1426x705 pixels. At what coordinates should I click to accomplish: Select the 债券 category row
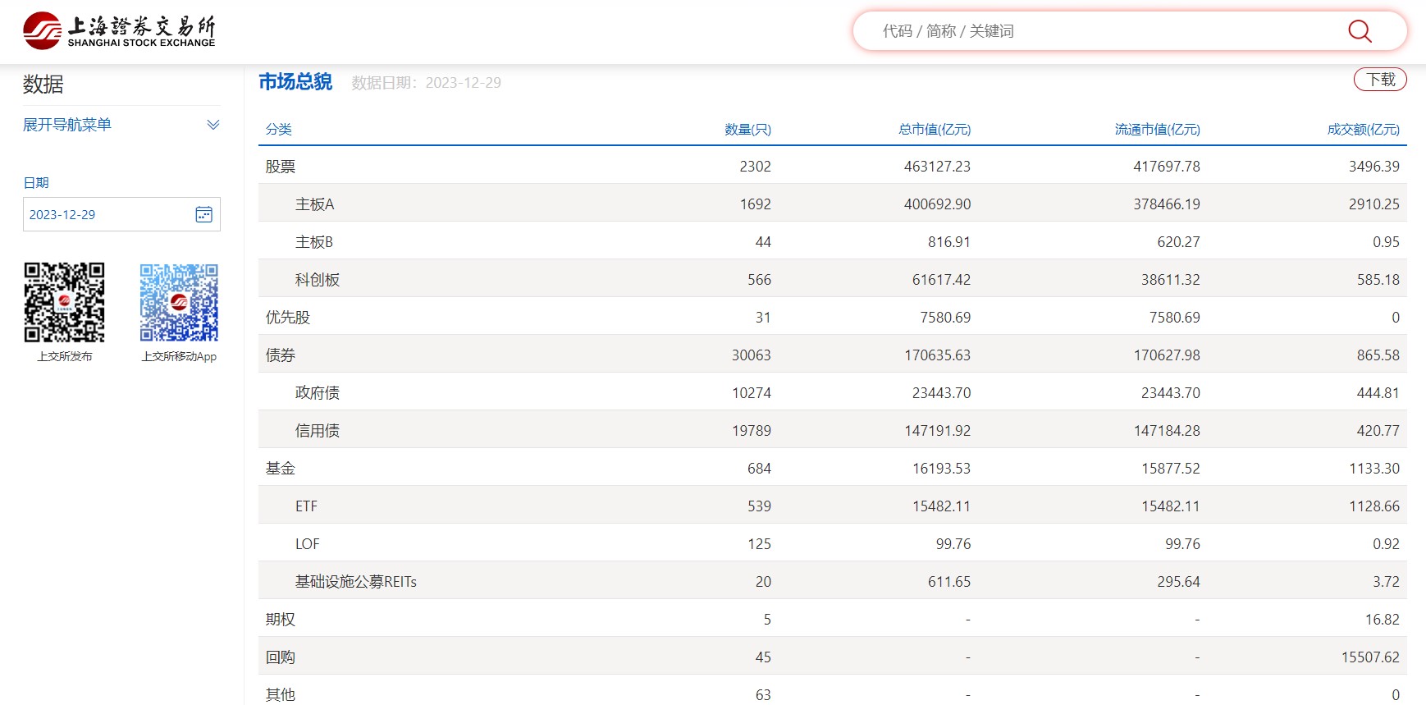(280, 355)
